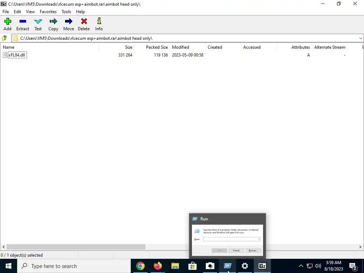Open the notification center icon
Screen dimensions: 364x273
point(353,266)
